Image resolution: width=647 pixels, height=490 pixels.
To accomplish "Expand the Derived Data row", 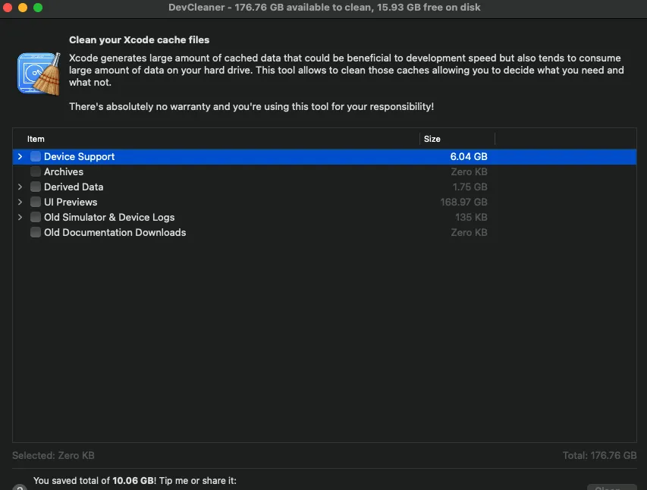I will (20, 187).
